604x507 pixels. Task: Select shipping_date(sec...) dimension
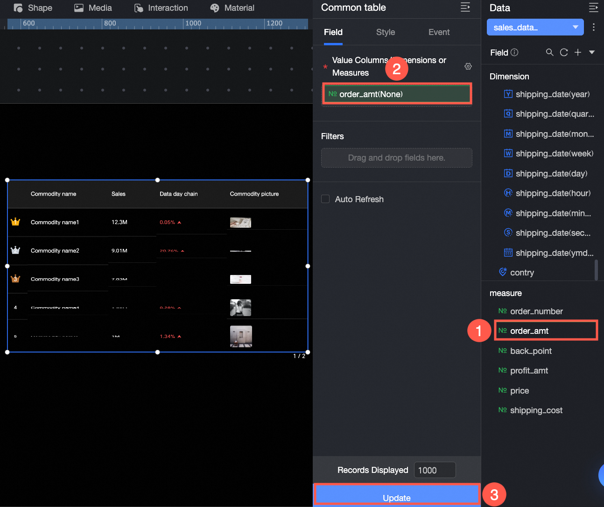(x=548, y=233)
